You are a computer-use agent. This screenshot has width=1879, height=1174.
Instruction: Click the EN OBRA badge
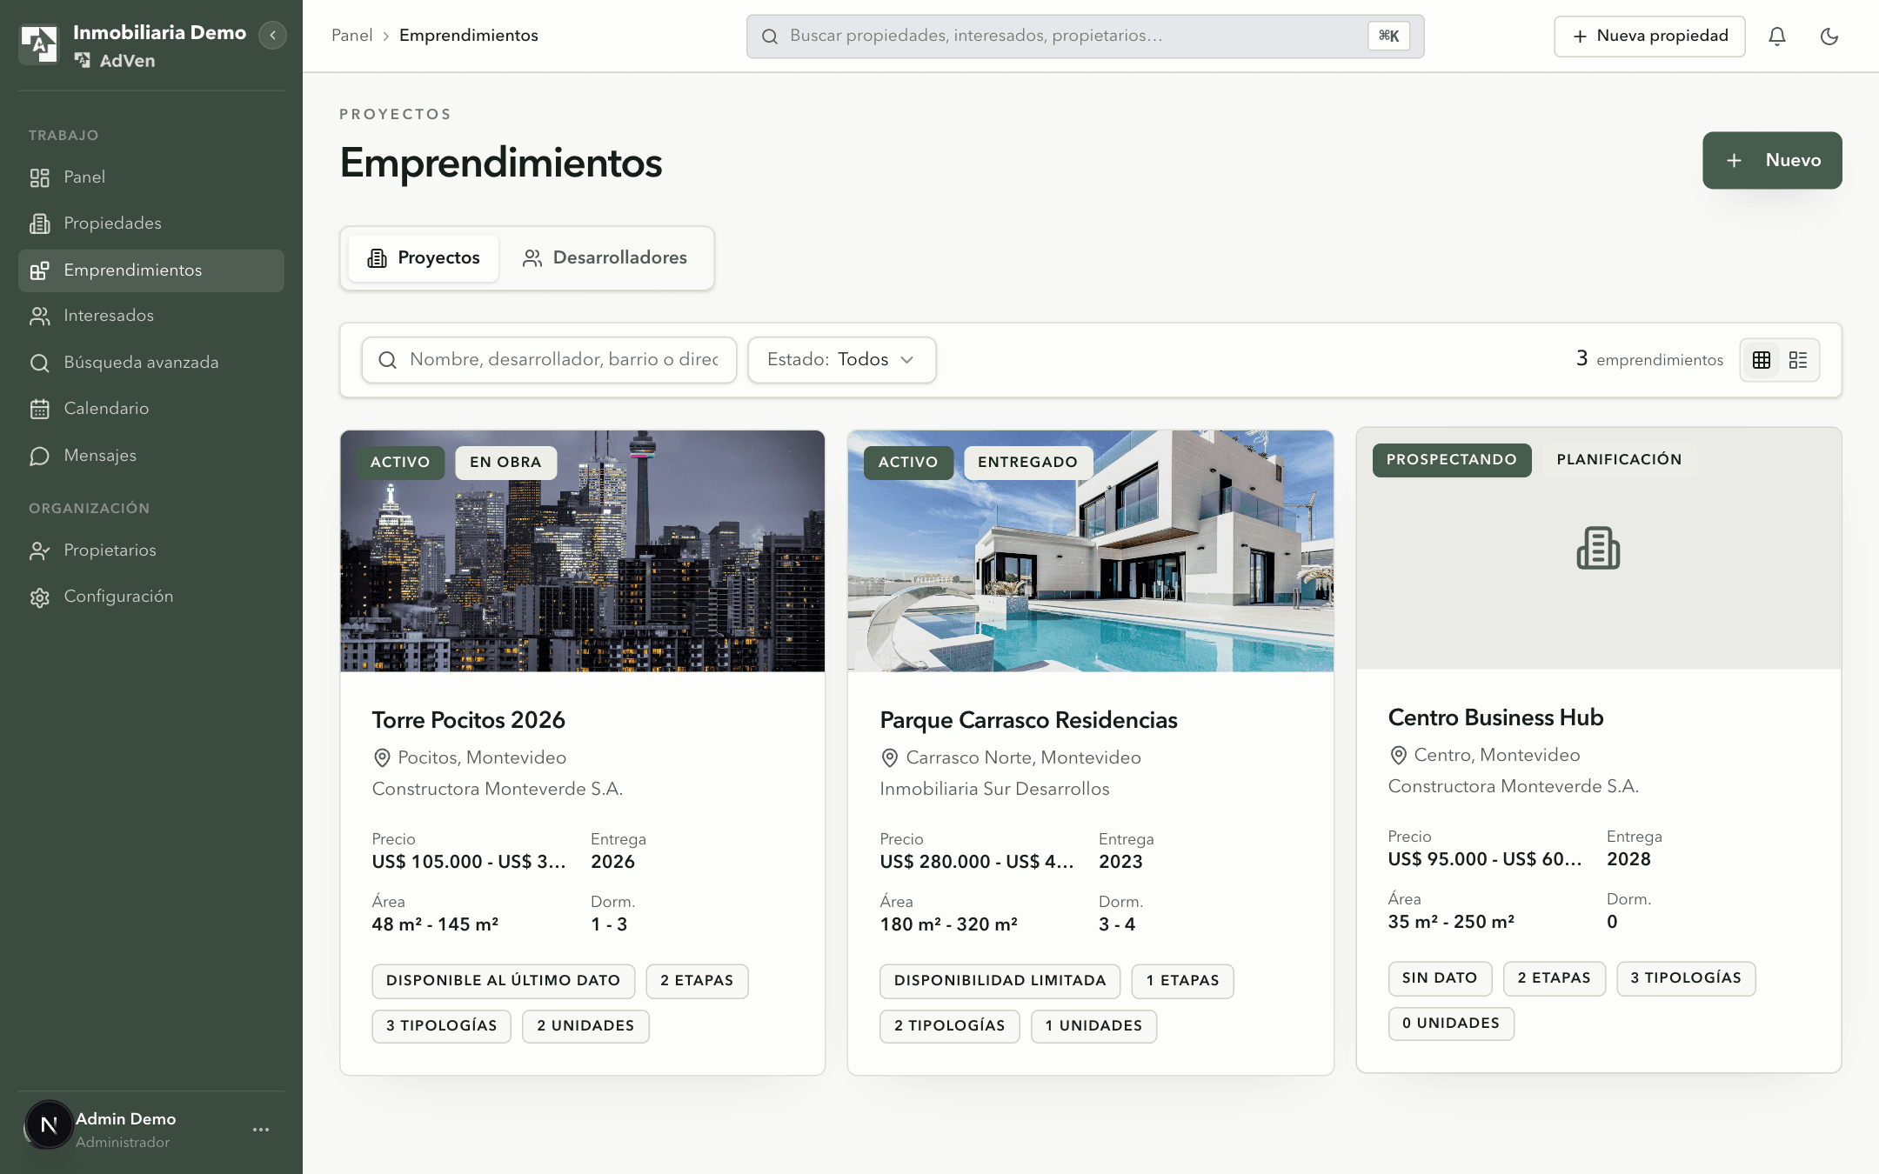pos(505,463)
